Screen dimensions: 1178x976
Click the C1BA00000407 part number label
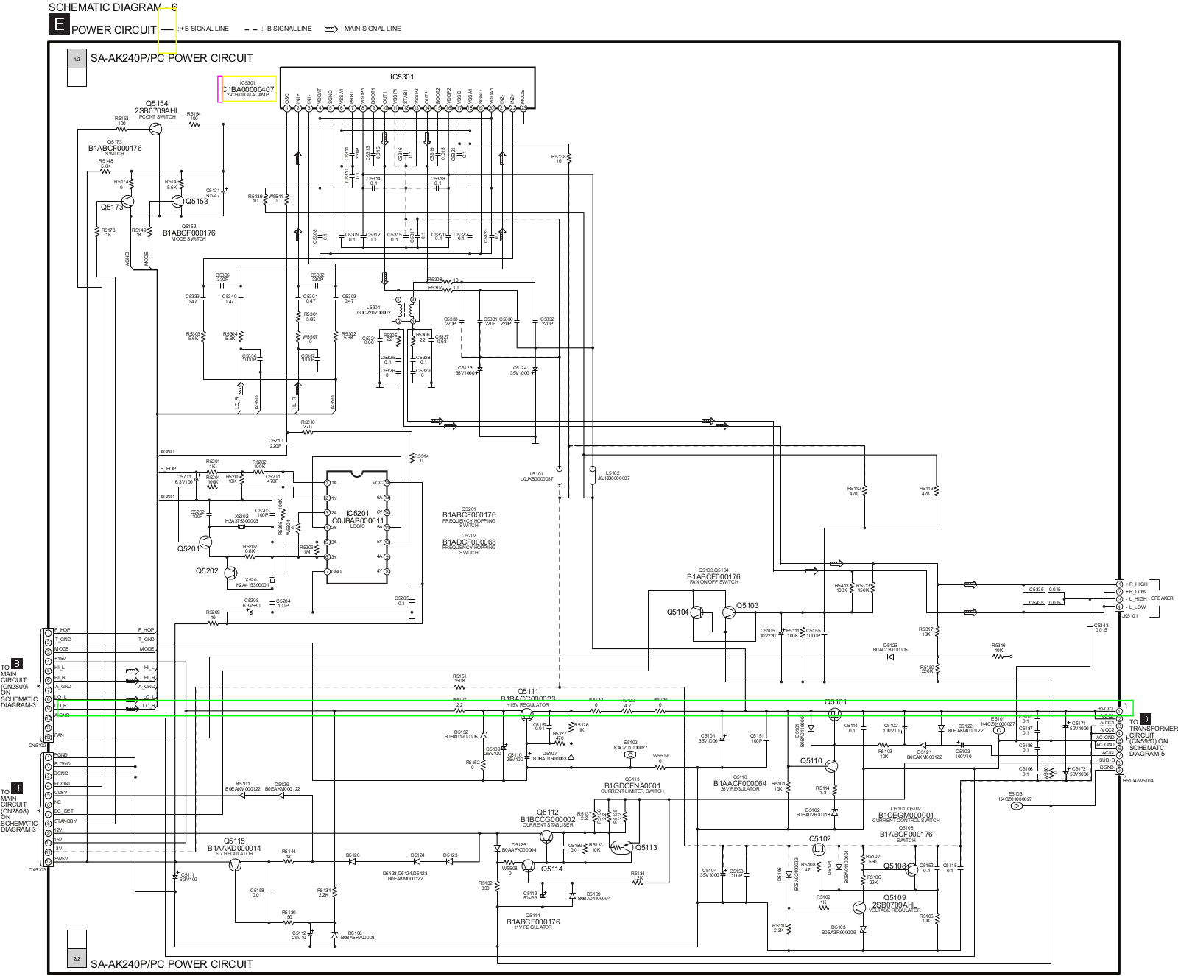[247, 89]
